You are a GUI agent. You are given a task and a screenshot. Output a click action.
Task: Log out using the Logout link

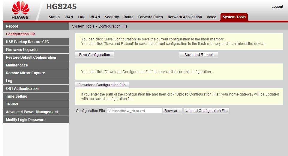click(x=277, y=7)
